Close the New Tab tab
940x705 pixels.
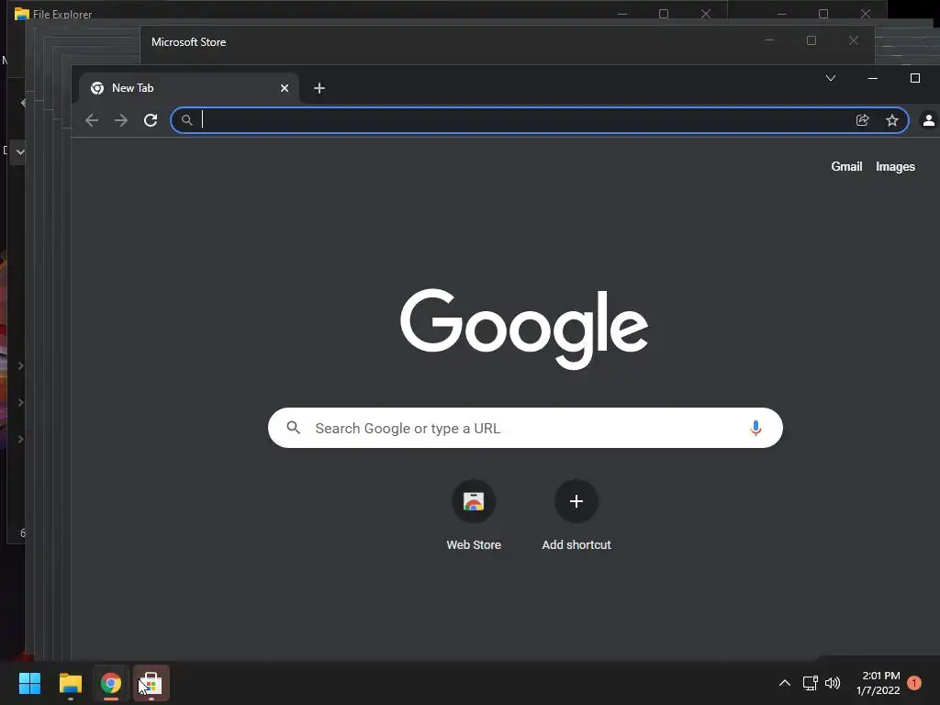[x=285, y=88]
